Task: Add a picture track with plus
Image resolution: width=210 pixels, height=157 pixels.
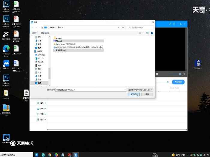Action: [45, 109]
